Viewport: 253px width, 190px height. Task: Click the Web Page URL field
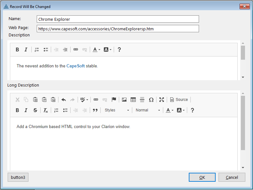click(x=118, y=29)
